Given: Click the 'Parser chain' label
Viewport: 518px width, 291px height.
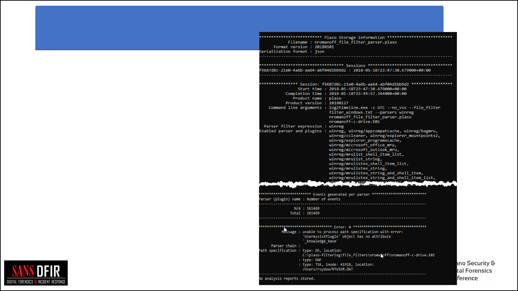Looking at the screenshot, I should 284,246.
